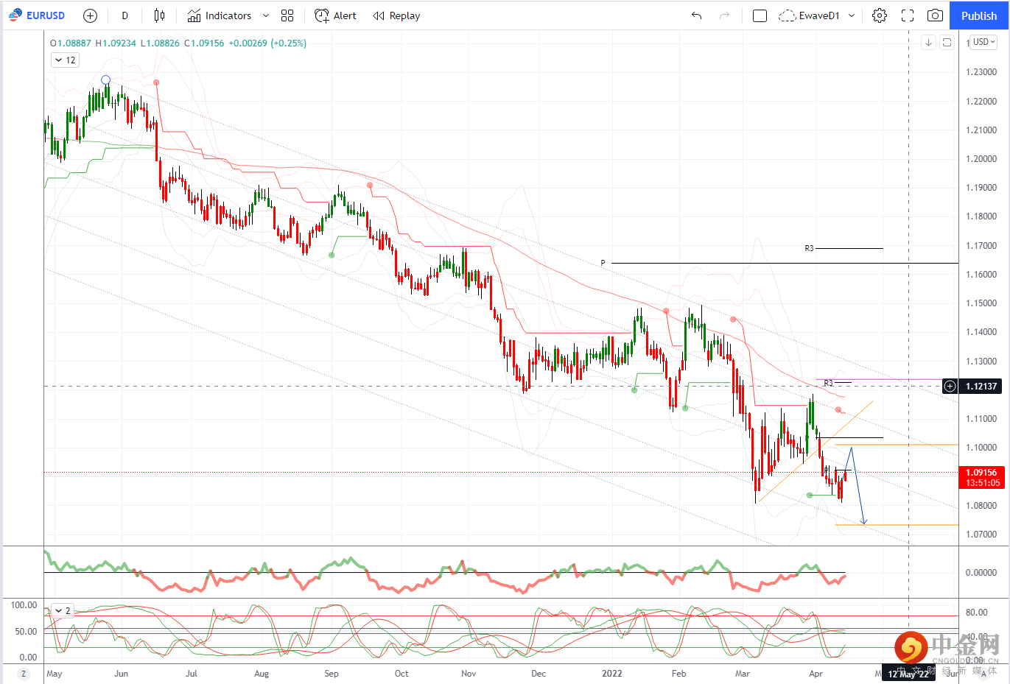Screen dimensions: 1010x684
Task: Expand the EwaveD1 layout dropdown arrow
Action: [x=852, y=15]
